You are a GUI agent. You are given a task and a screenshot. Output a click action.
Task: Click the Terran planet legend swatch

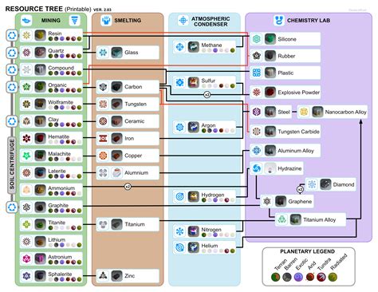[276, 277]
